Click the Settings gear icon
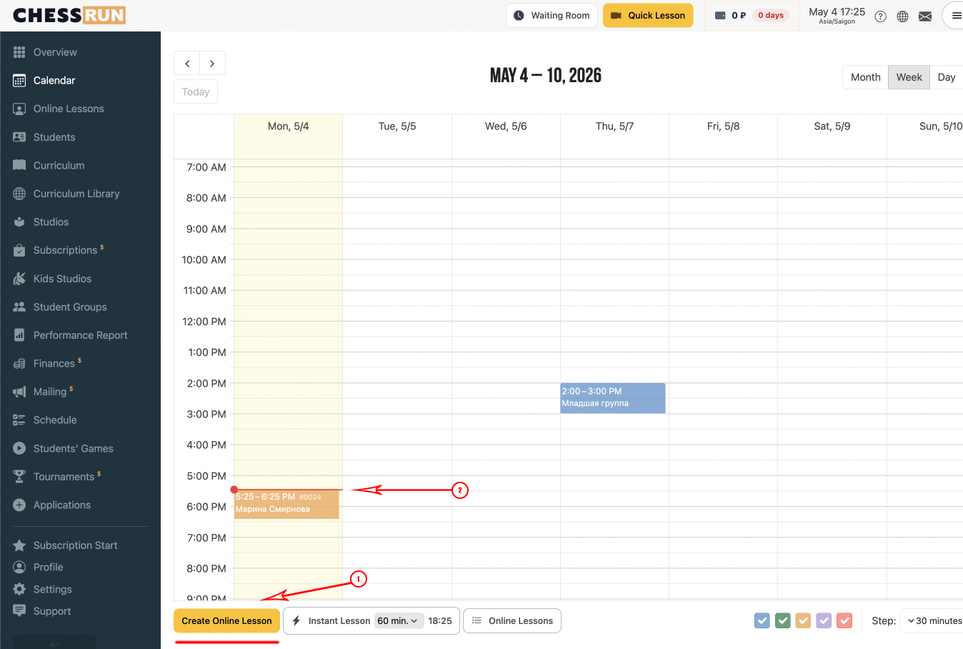The height and width of the screenshot is (649, 963). point(19,590)
